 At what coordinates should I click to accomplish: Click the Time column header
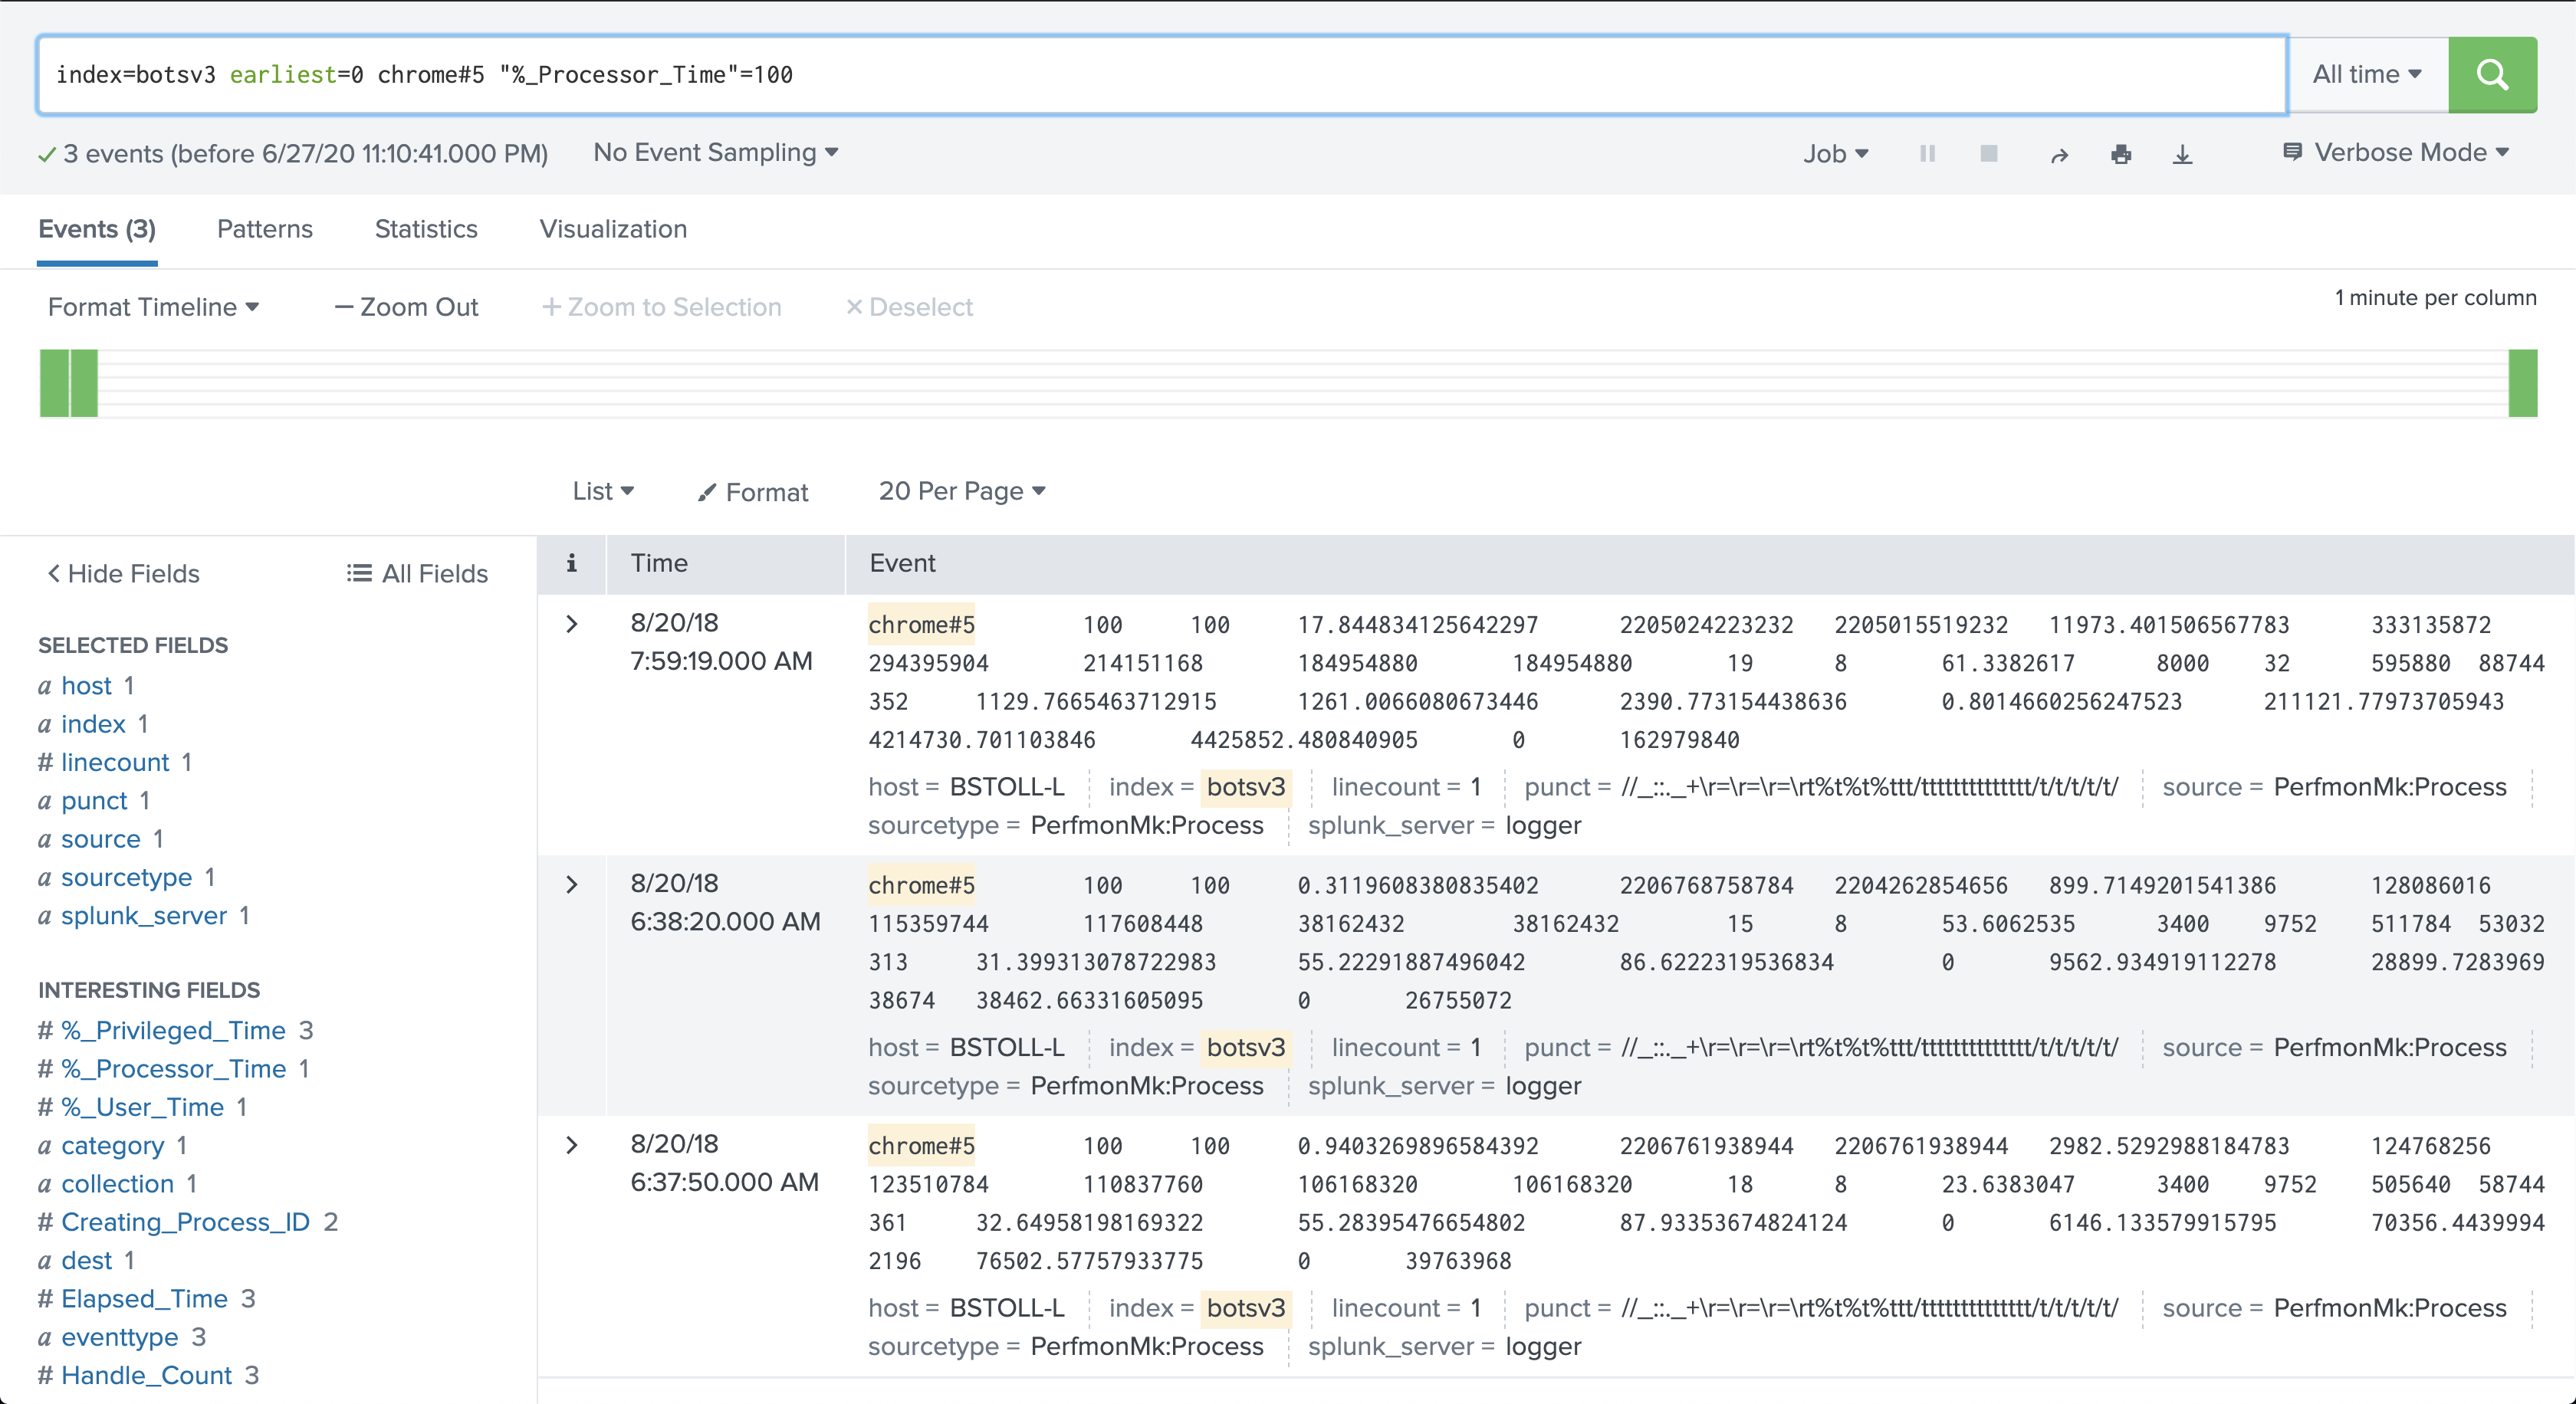tap(659, 563)
